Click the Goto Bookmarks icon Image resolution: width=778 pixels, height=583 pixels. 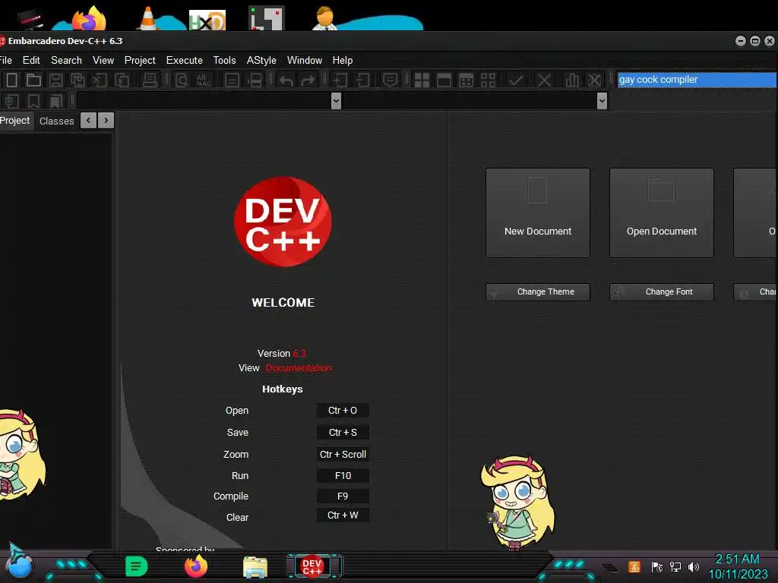[x=56, y=101]
